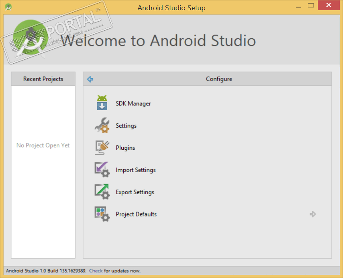
Task: Click the Project Defaults colored squares icon
Action: click(x=102, y=214)
